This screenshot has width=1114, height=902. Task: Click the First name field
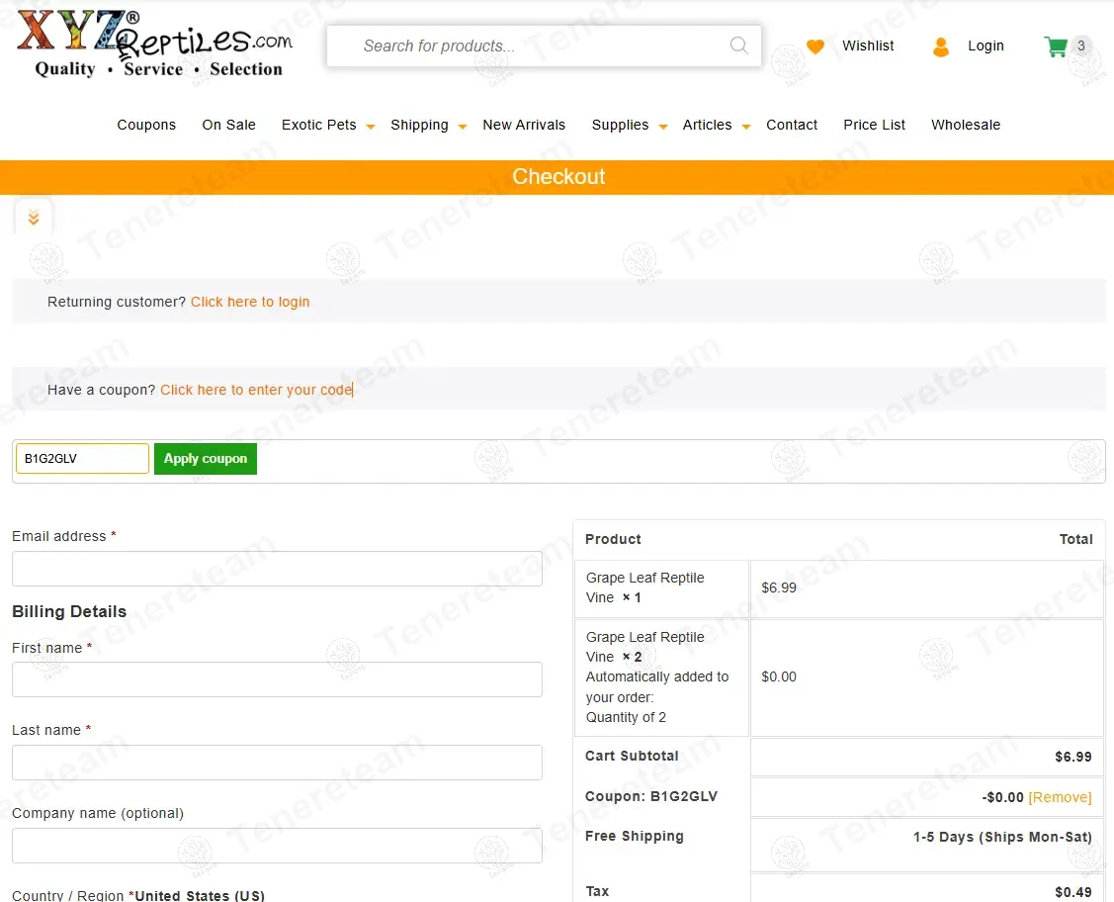click(277, 679)
